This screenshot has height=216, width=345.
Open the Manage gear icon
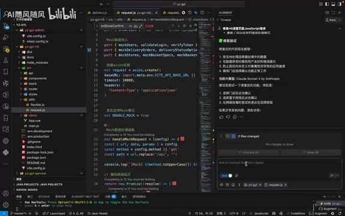click(6, 205)
